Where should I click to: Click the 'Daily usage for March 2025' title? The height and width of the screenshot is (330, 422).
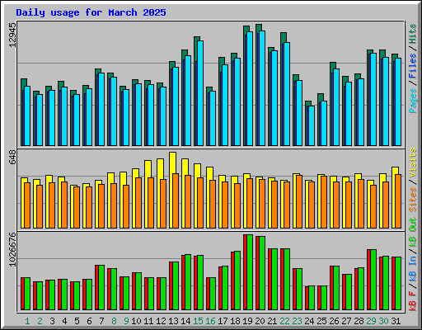point(91,12)
